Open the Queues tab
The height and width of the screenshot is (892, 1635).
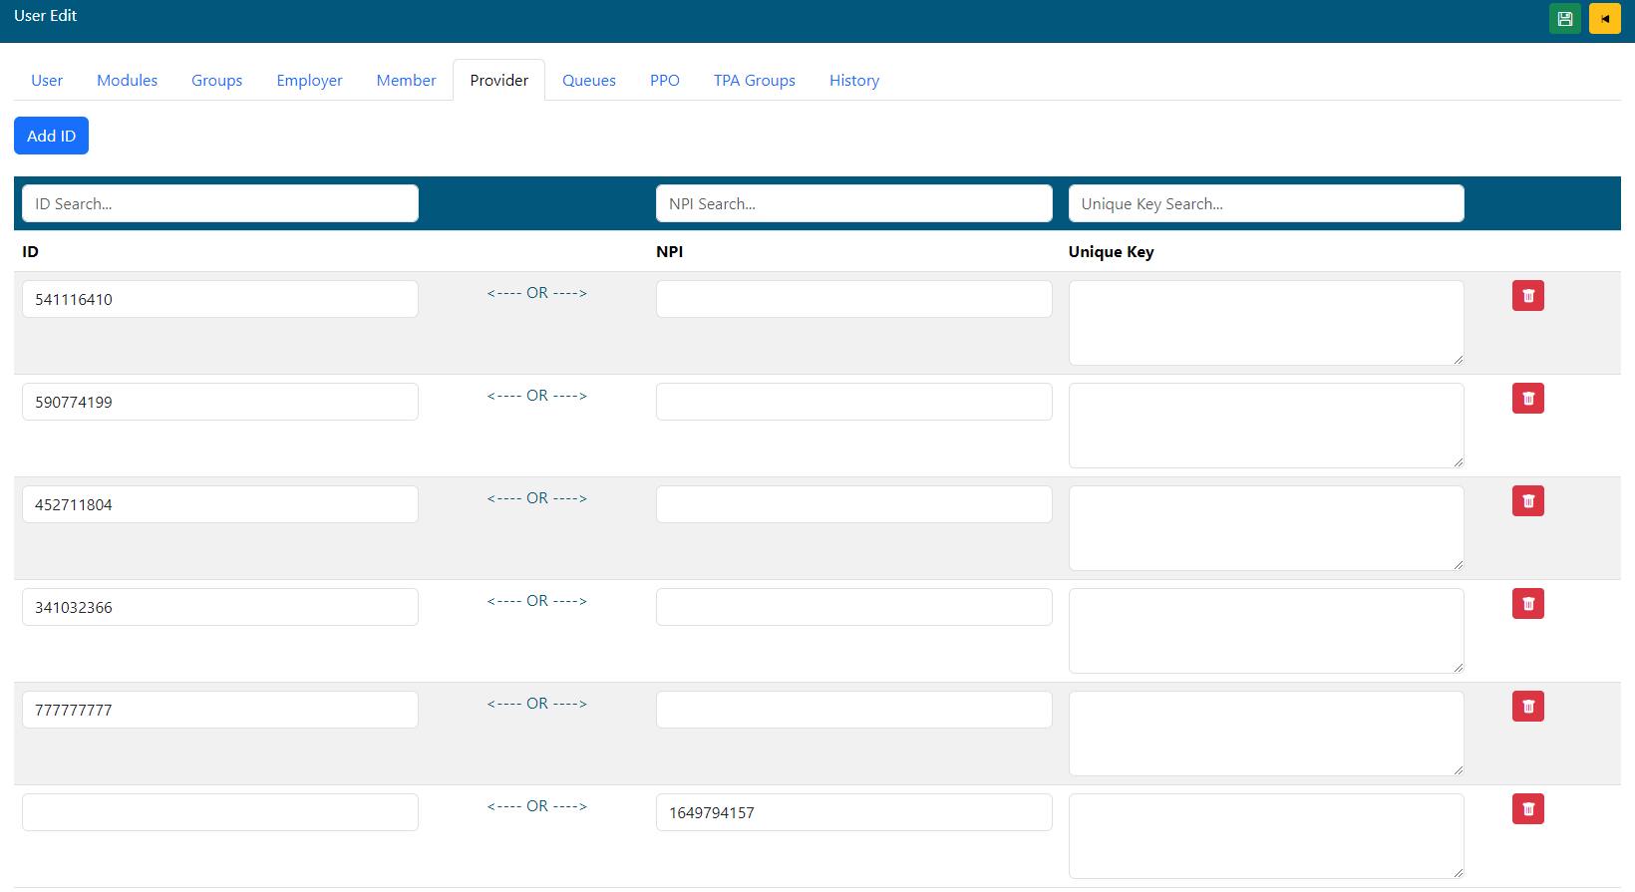pos(588,81)
